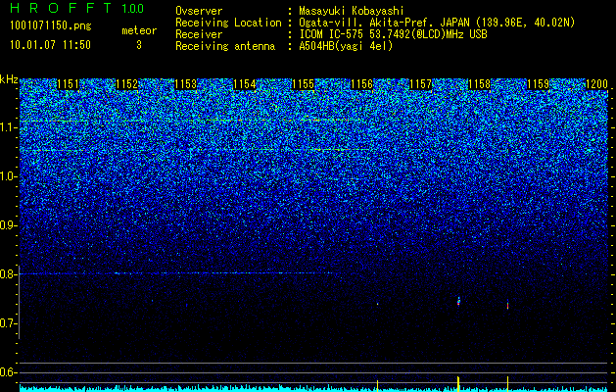616x392 pixels.
Task: Select the file name 1001071150.png
Action: click(x=51, y=26)
